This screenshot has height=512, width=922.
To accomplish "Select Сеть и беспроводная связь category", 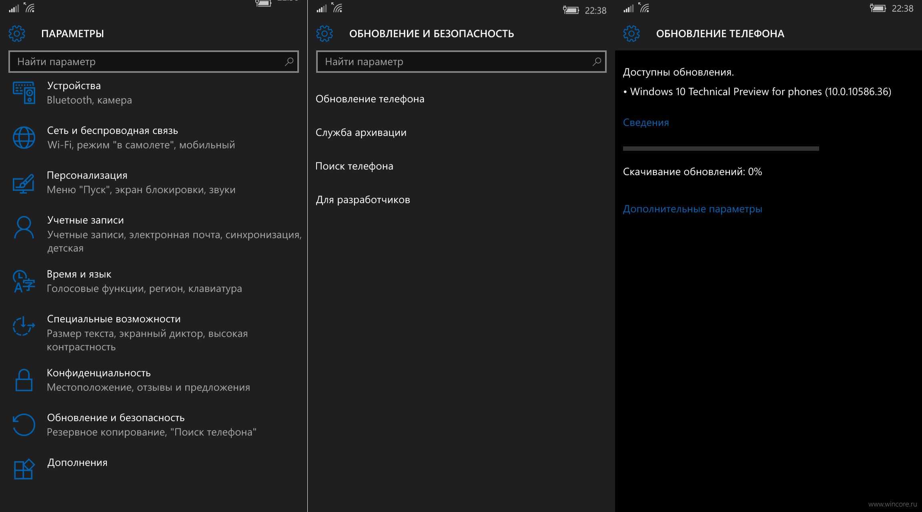I will pyautogui.click(x=112, y=130).
